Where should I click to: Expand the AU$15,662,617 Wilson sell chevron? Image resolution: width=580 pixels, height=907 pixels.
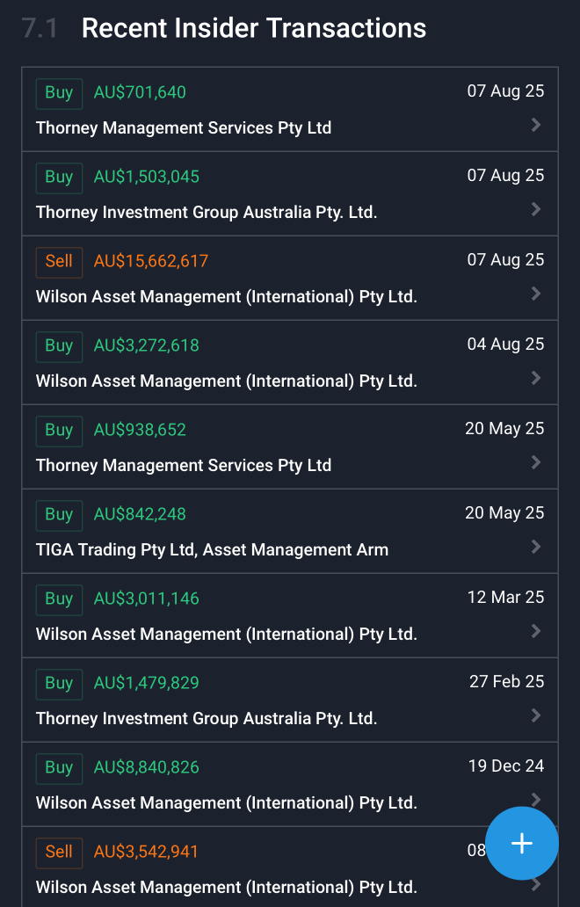[536, 294]
